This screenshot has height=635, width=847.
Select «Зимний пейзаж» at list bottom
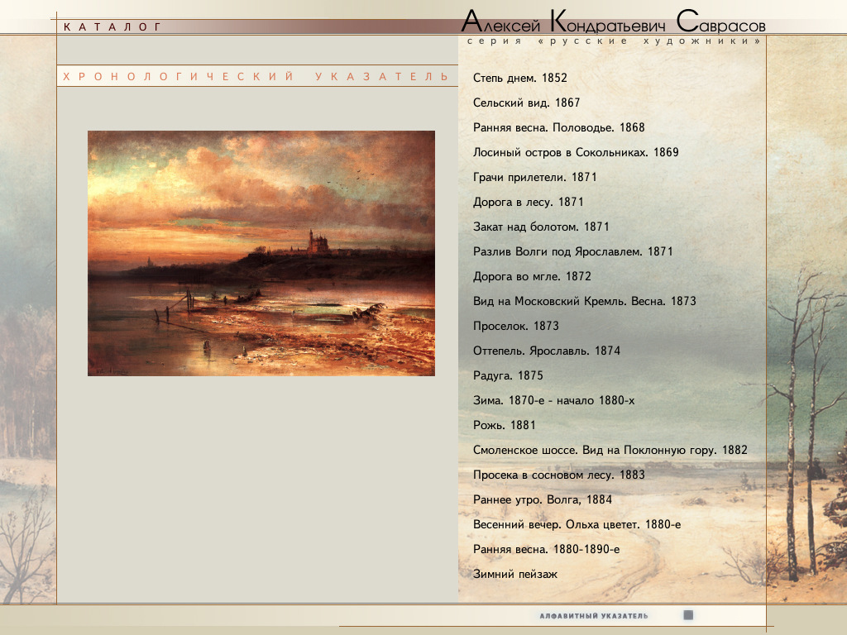(515, 575)
